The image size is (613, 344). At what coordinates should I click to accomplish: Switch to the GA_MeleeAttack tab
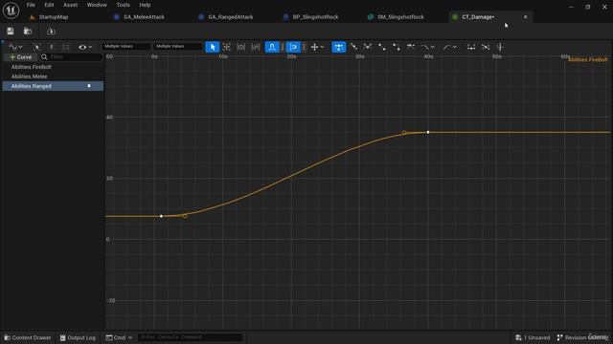click(144, 17)
